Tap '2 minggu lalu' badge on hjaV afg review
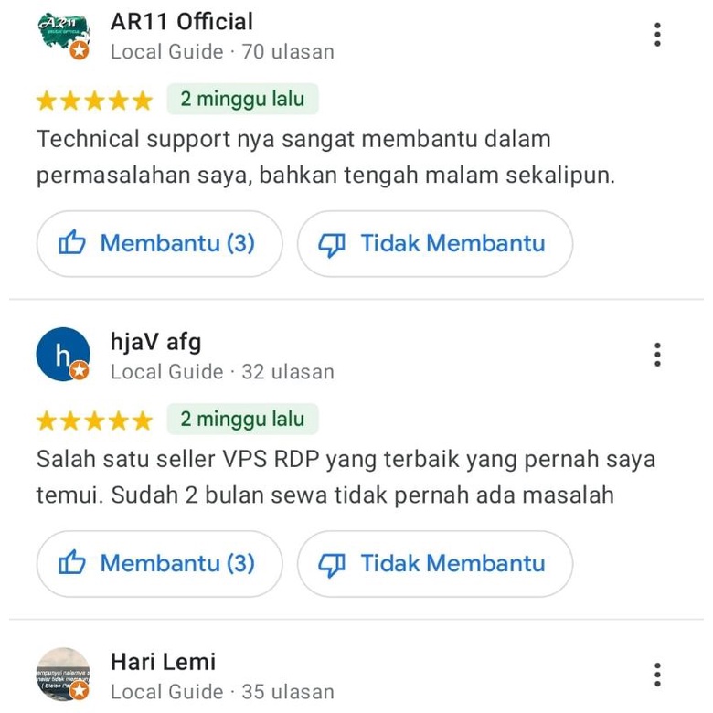Viewport: 713px width, 713px height. click(x=242, y=419)
